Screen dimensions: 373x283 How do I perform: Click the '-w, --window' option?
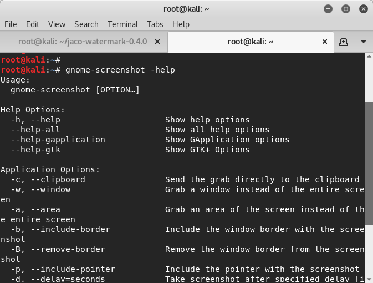pos(40,189)
